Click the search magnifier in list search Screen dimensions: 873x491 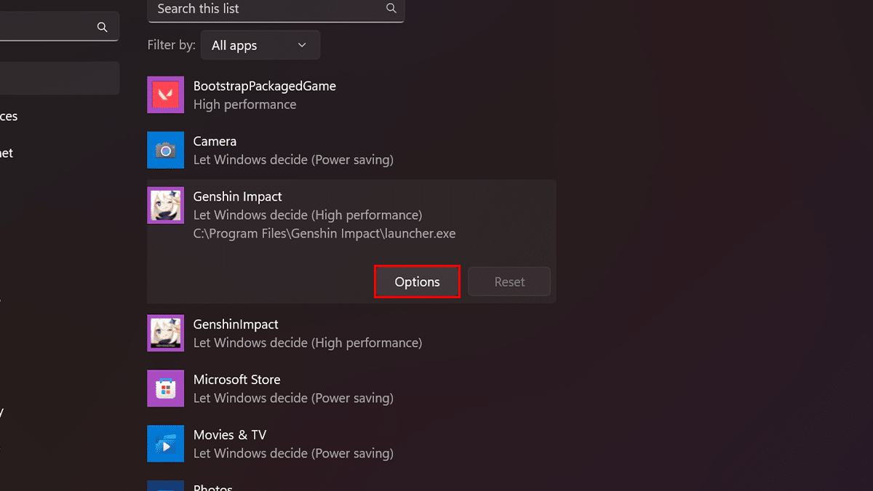coord(391,9)
